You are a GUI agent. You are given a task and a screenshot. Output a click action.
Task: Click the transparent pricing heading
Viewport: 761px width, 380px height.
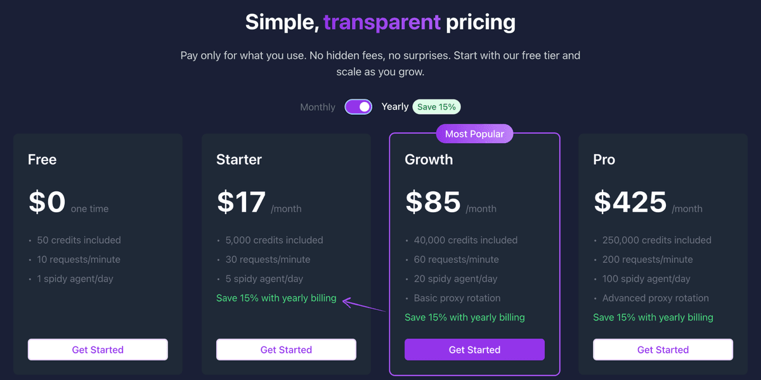tap(380, 22)
